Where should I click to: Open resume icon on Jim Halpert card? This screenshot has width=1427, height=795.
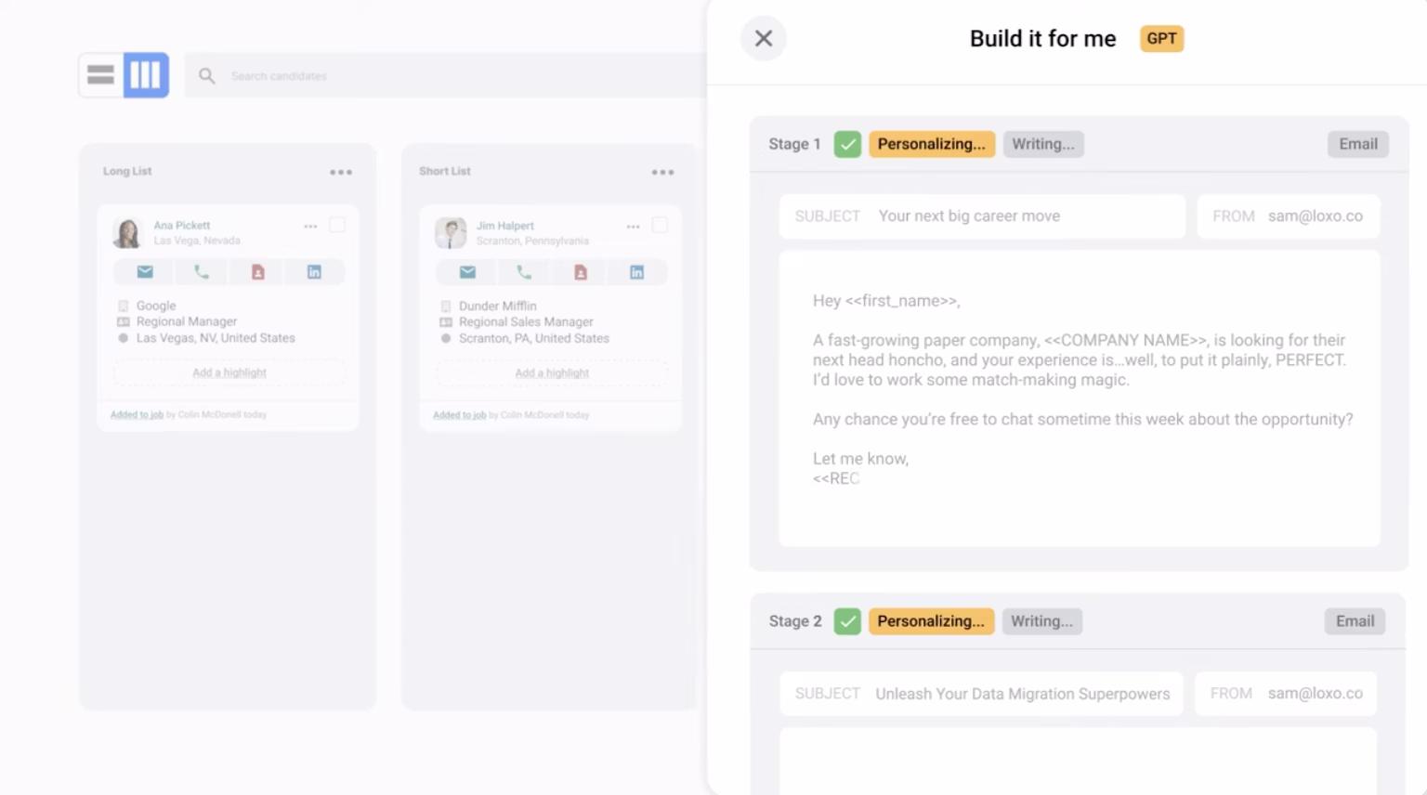click(x=581, y=272)
